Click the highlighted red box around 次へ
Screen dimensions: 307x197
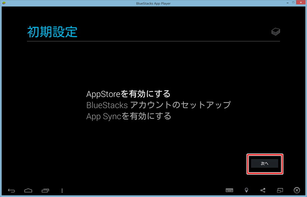coord(265,163)
